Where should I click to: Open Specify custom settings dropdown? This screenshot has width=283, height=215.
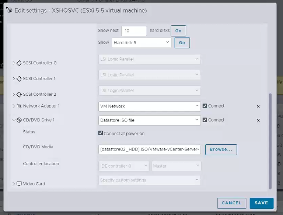pos(150,180)
